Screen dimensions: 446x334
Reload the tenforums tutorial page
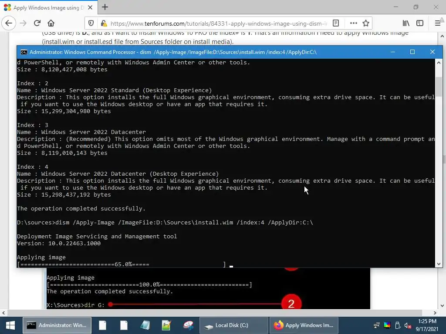point(37,23)
